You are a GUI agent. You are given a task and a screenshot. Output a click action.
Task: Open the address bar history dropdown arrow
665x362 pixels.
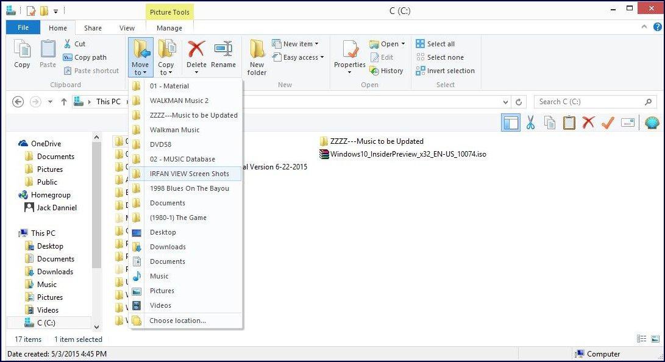(505, 101)
